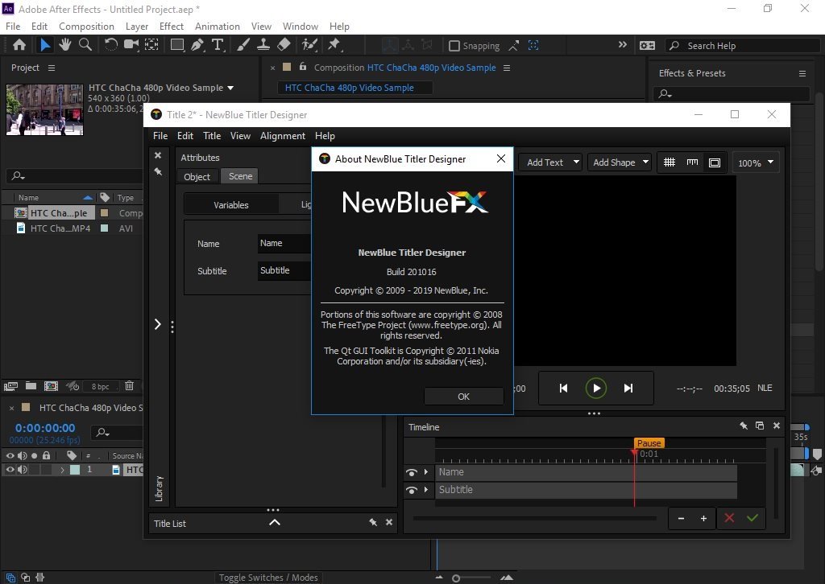Click the Toggle Switches / Modes button
This screenshot has height=584, width=825.
click(x=268, y=578)
